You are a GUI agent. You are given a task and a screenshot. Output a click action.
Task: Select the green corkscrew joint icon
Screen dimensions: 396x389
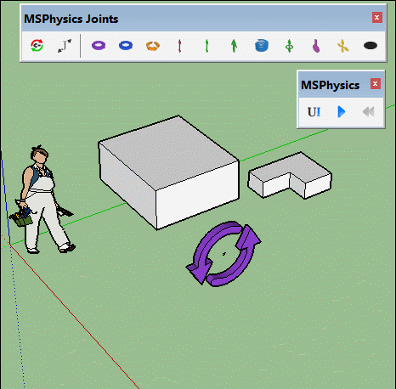[x=289, y=46]
